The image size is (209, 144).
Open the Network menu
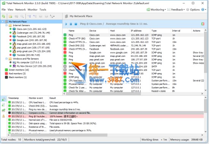(21, 9)
